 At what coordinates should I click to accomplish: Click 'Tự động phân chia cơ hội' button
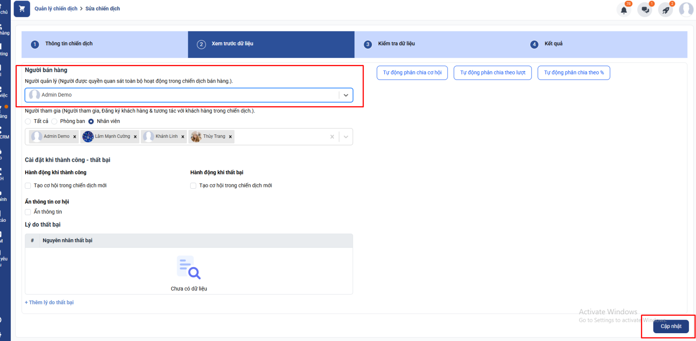(x=412, y=73)
